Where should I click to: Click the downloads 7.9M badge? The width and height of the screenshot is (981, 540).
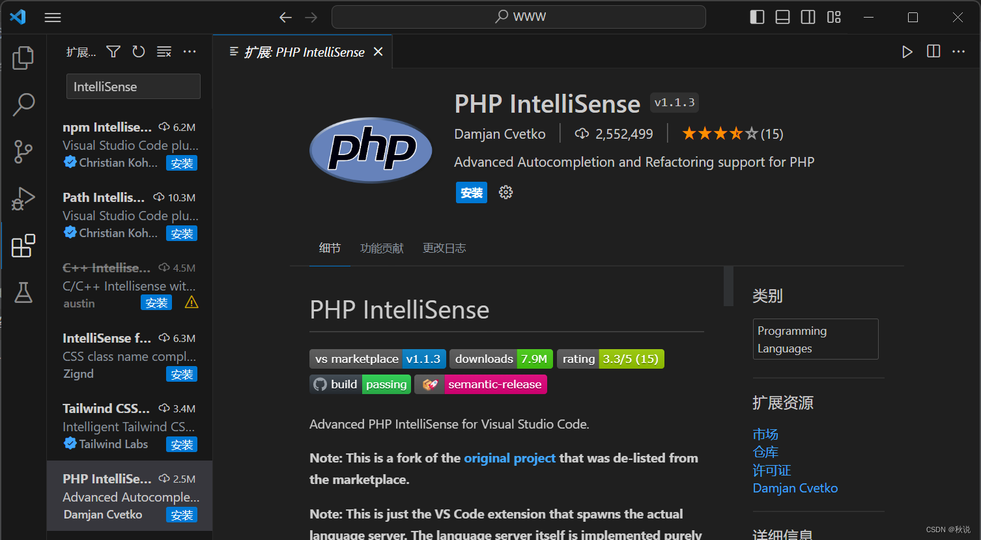point(501,359)
